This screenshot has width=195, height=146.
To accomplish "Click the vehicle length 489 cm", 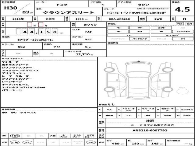I will [x=118, y=144].
